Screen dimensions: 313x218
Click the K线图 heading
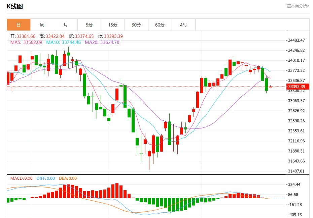[x=15, y=6]
